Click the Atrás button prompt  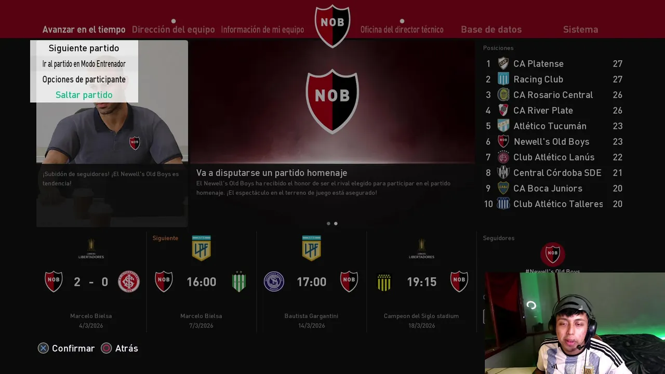(119, 348)
